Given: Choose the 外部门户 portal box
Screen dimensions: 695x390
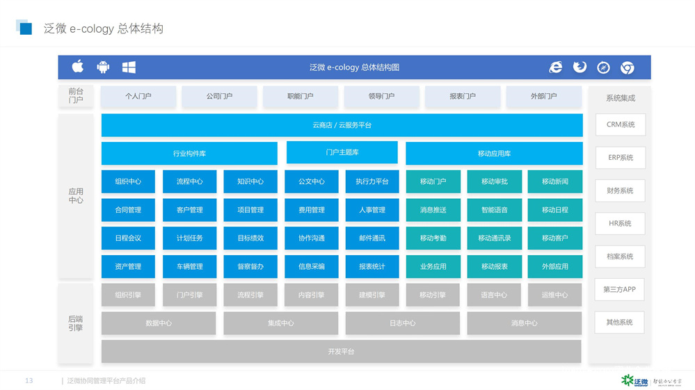Looking at the screenshot, I should [x=544, y=97].
